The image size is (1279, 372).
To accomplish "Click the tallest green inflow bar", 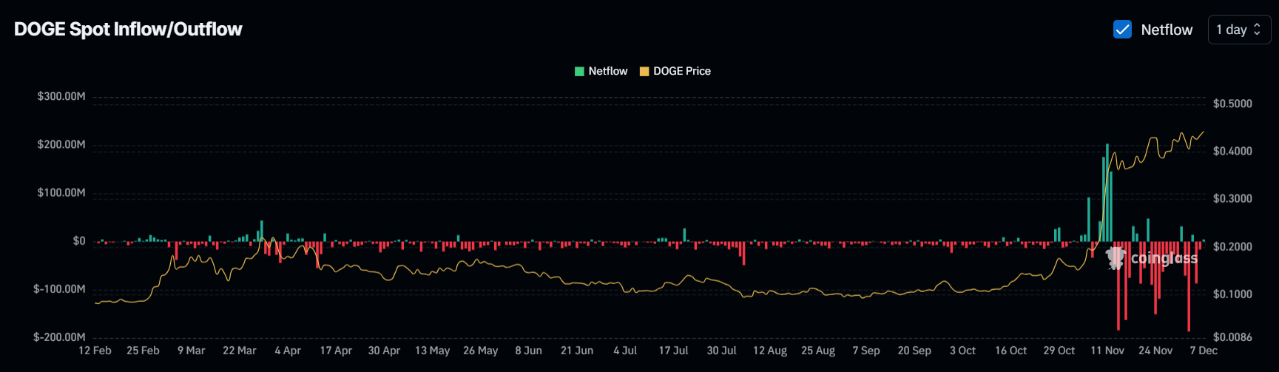I will point(1107,192).
